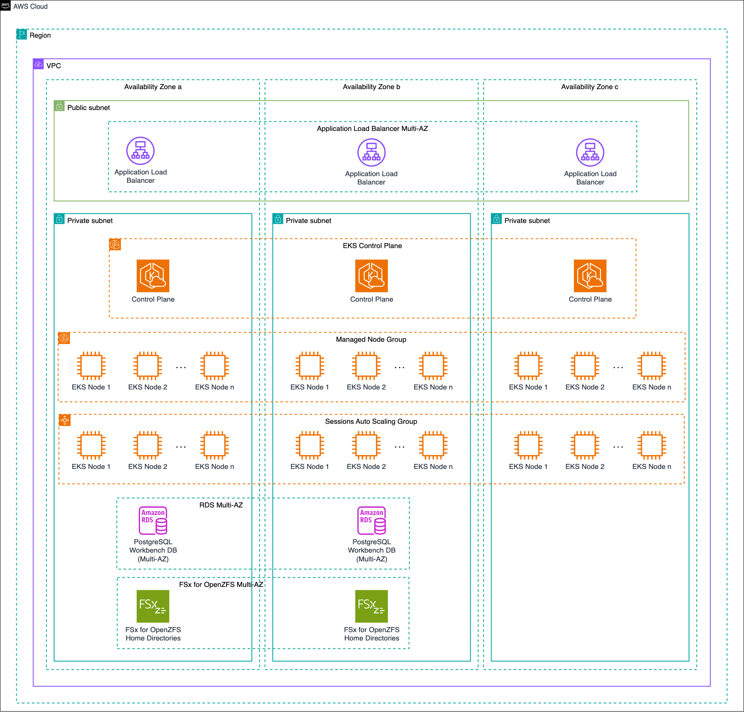The image size is (744, 712).
Task: Click the 'VPC' label
Action: click(x=54, y=66)
